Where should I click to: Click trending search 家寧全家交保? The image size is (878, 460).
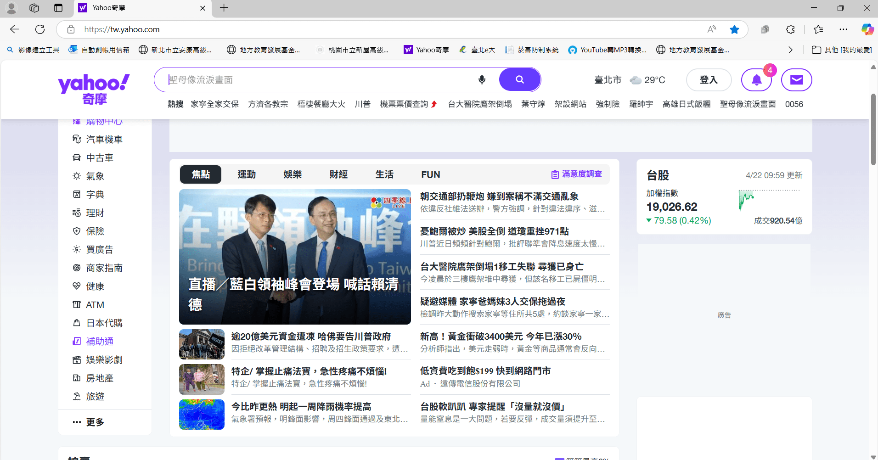214,104
